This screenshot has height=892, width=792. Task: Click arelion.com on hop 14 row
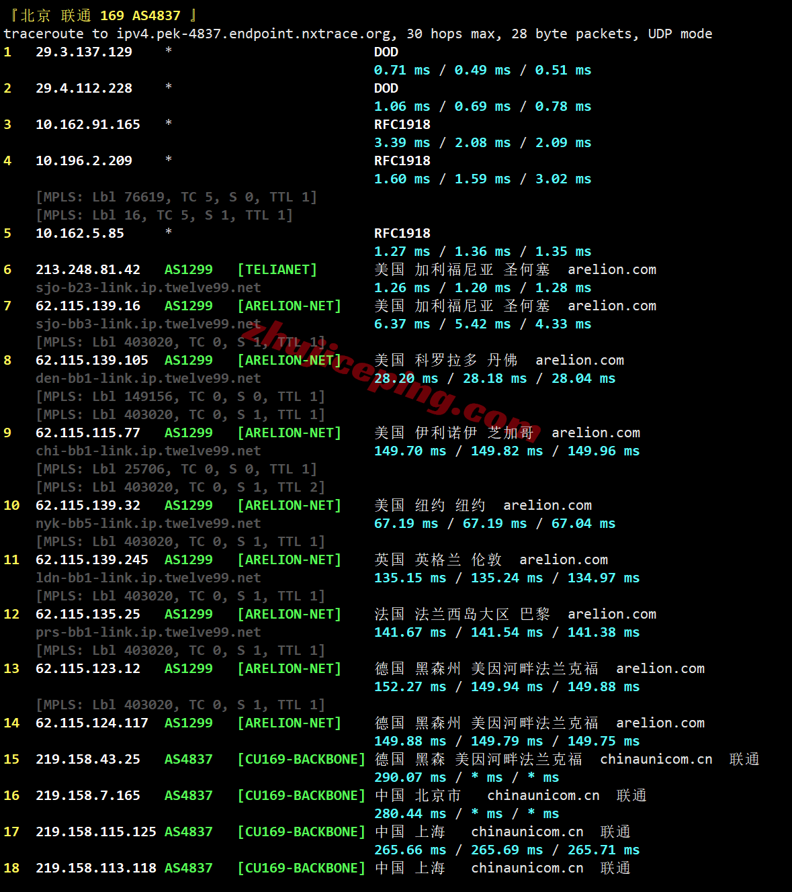click(660, 723)
